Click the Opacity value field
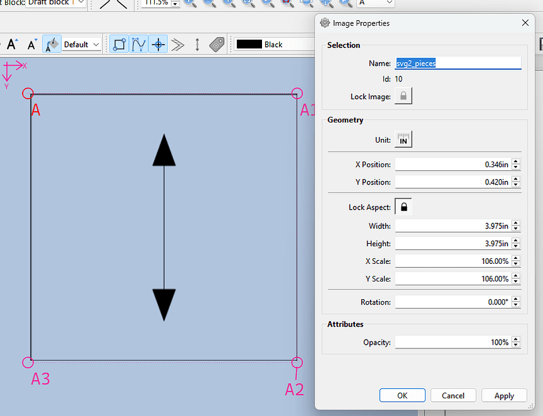The width and height of the screenshot is (543, 416). 453,342
